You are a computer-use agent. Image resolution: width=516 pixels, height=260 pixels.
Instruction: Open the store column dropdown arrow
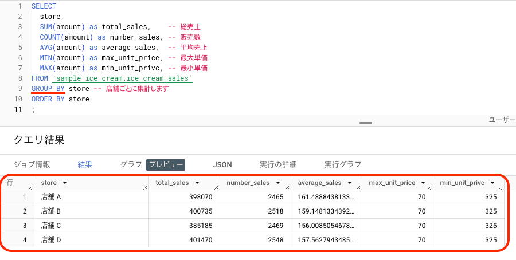click(x=64, y=183)
